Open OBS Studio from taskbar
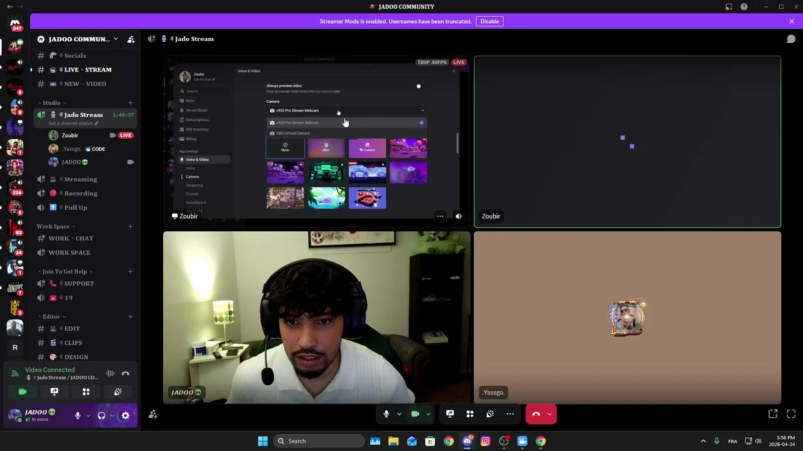Image resolution: width=803 pixels, height=451 pixels. [x=504, y=441]
